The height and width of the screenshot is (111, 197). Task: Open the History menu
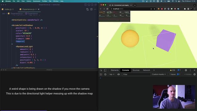29,1
